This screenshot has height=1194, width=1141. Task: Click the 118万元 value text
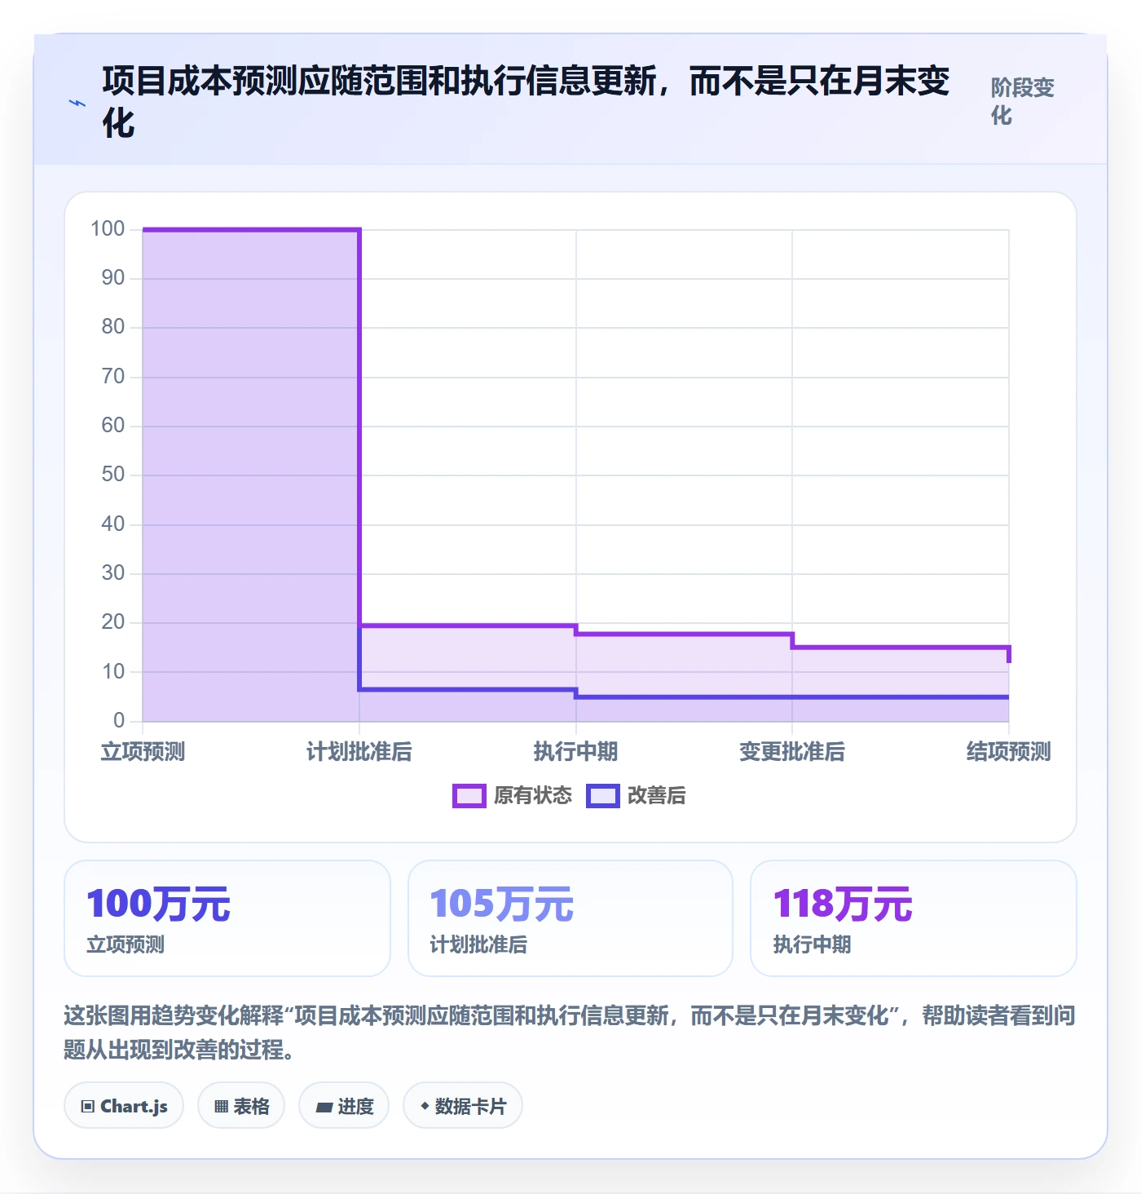tap(844, 904)
